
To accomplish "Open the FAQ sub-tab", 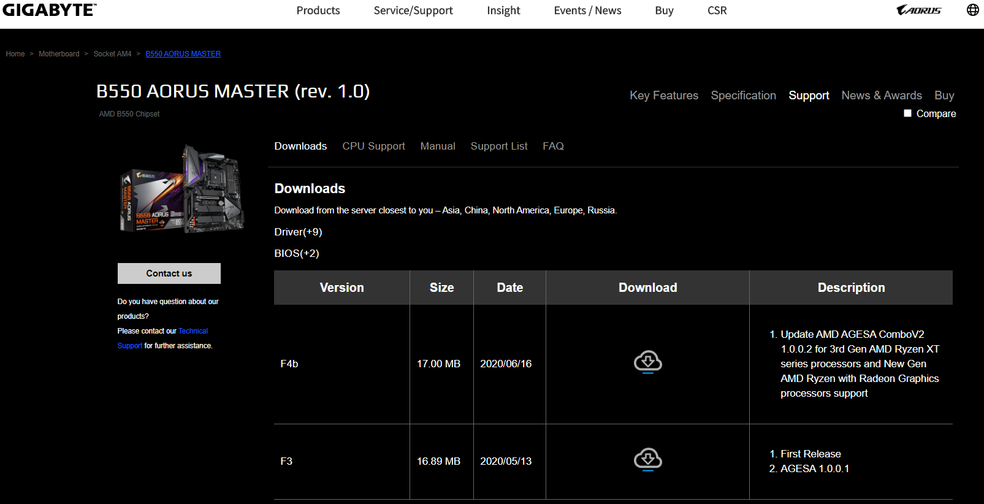I will (553, 146).
